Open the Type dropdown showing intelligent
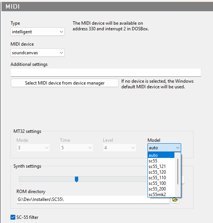 [x=37, y=32]
